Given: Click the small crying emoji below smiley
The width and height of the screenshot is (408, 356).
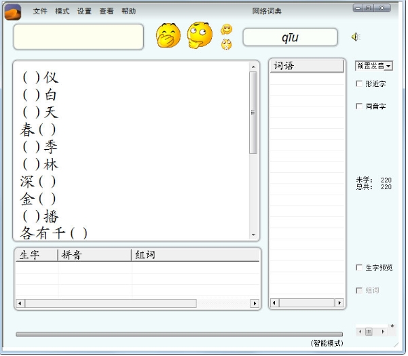Looking at the screenshot, I should click(227, 45).
